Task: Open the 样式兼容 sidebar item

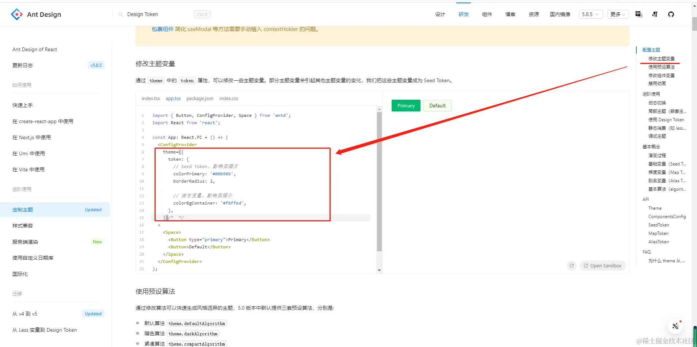Action: pyautogui.click(x=23, y=226)
